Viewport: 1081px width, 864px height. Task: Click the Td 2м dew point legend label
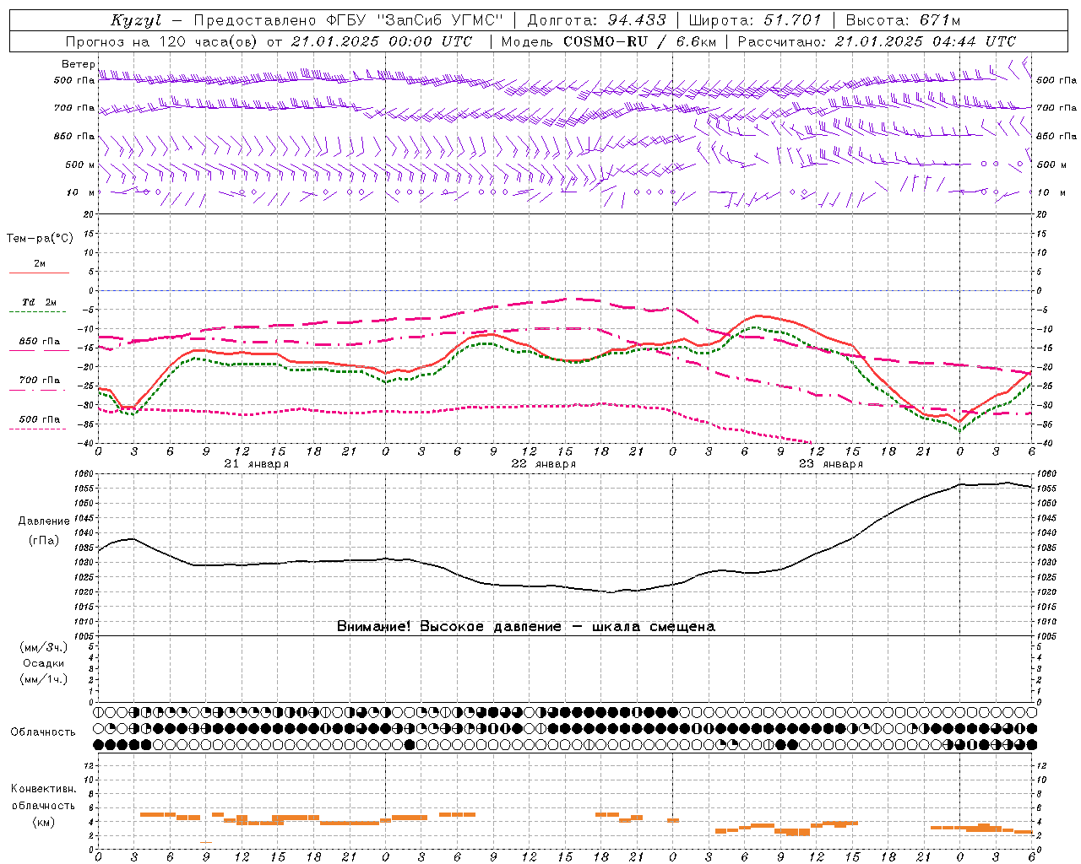39,302
